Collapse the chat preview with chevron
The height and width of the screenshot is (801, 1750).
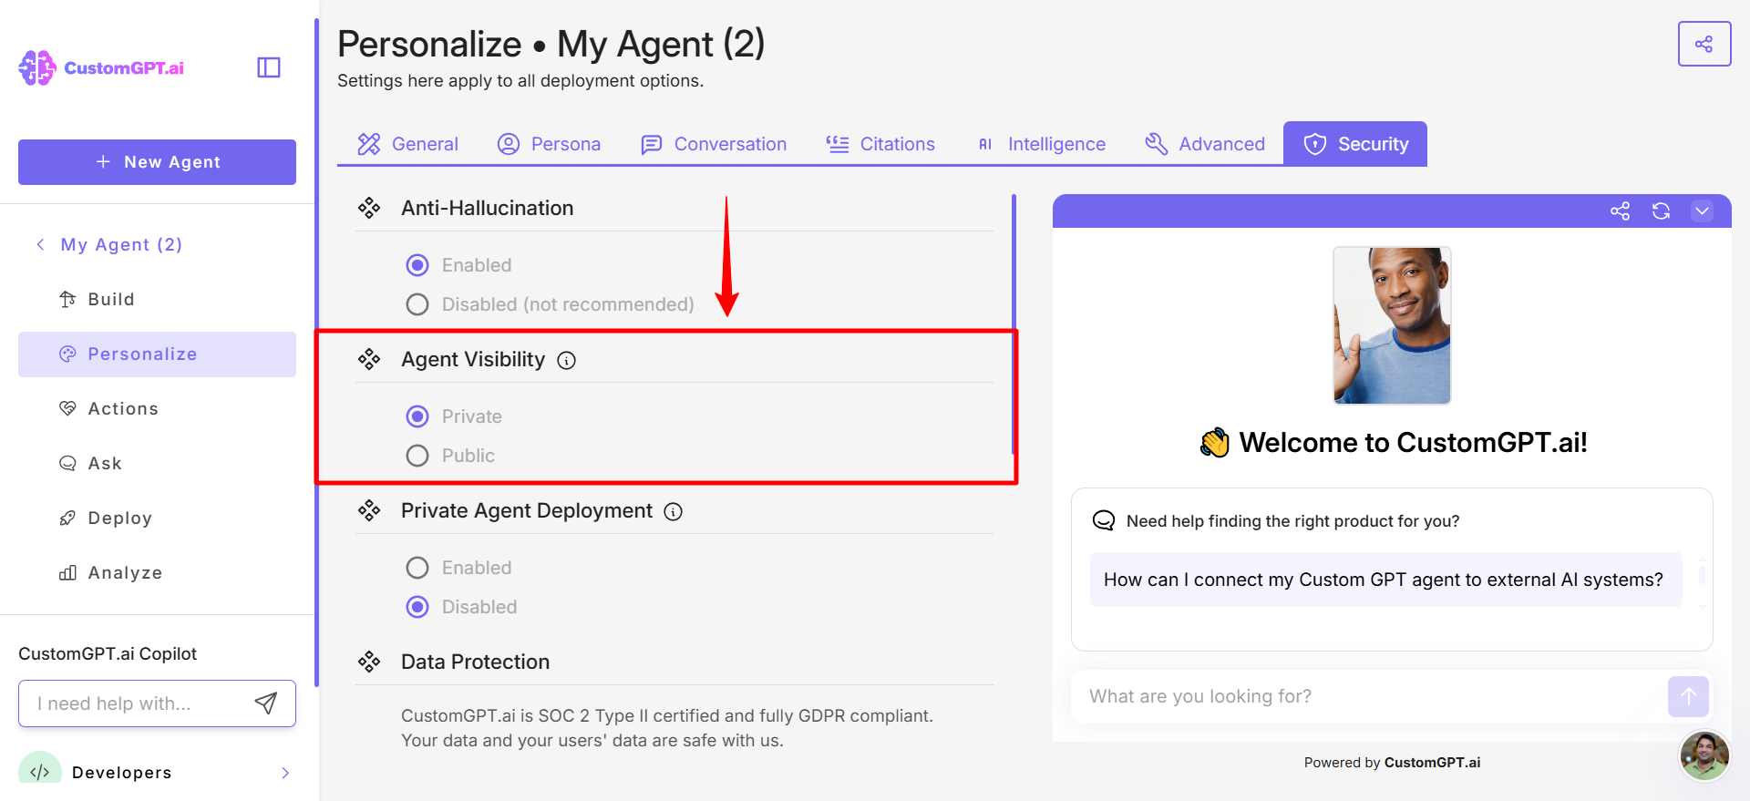(1702, 211)
